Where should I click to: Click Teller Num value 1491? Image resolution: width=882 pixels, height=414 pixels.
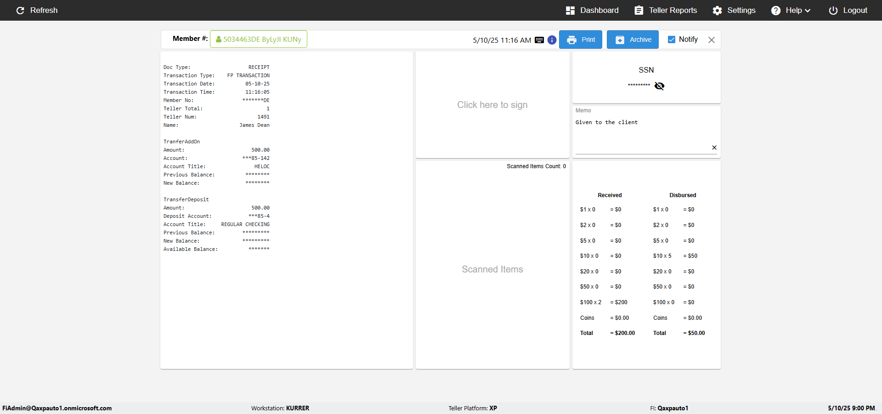pyautogui.click(x=264, y=117)
